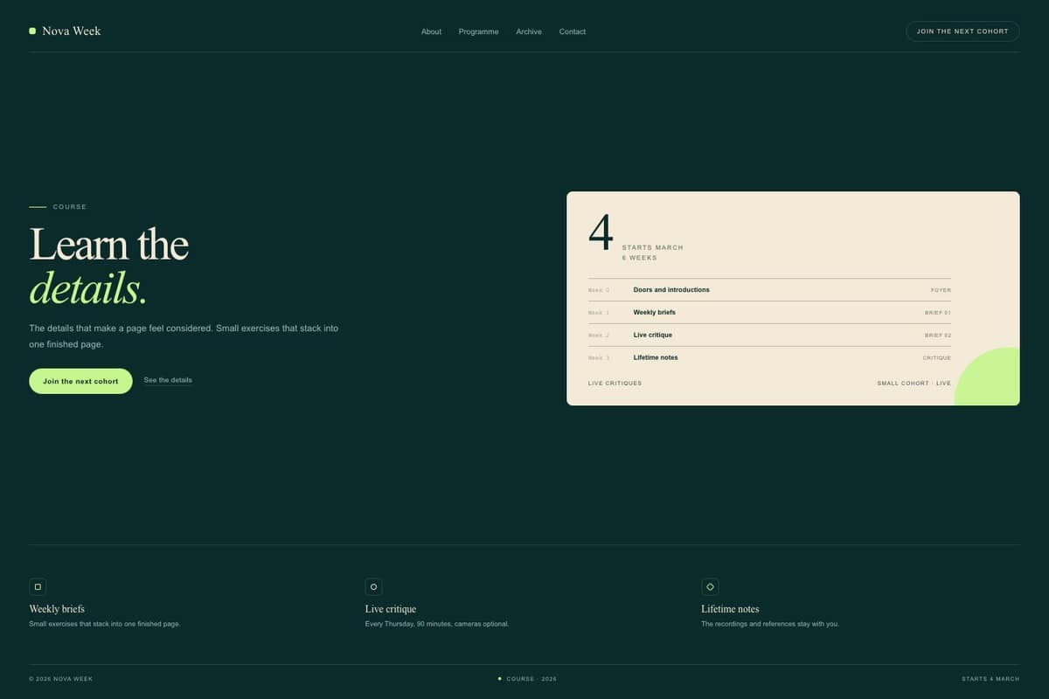Click COURSE · 2026 in the footer

tap(531, 679)
